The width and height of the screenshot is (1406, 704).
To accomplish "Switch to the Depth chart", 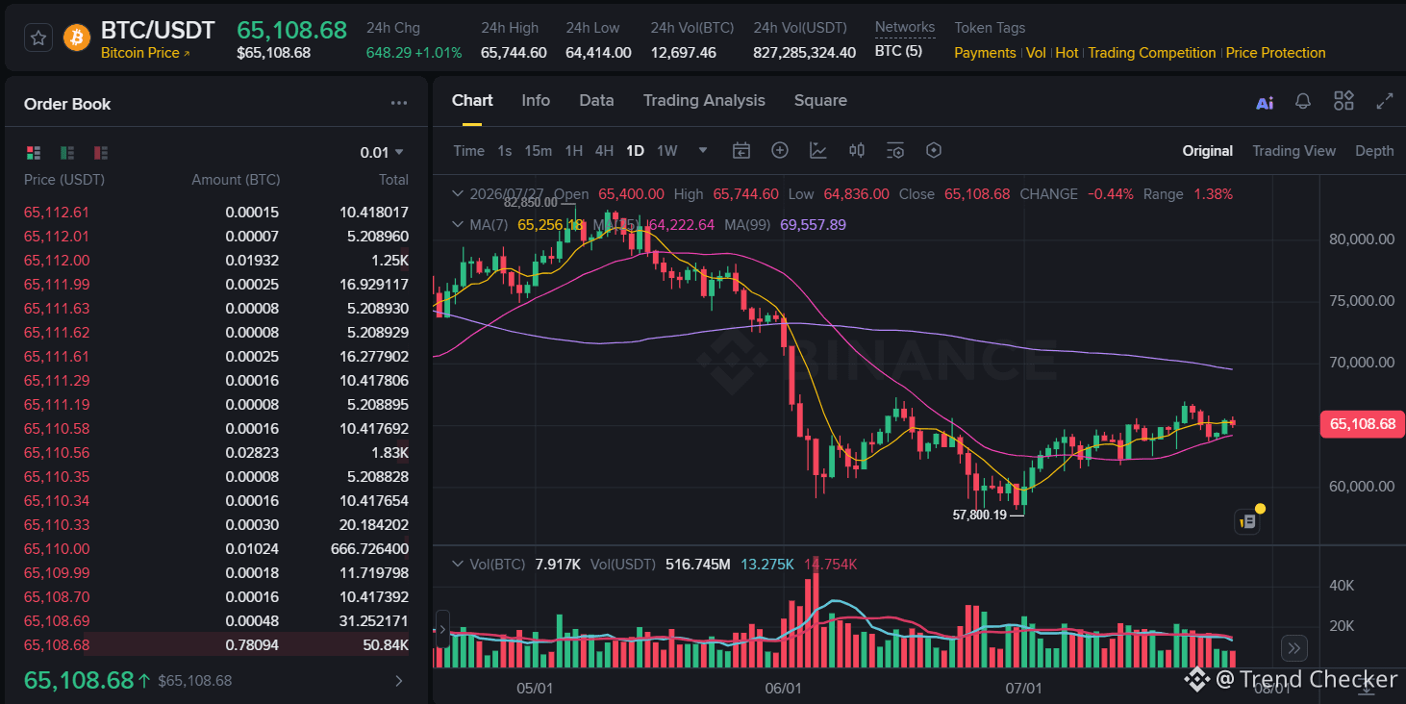I will point(1374,150).
